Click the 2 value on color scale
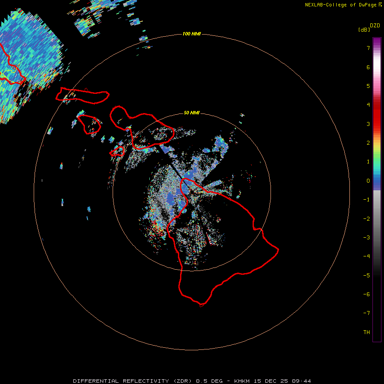Image resolution: width=384 pixels, height=384 pixels. pos(368,143)
